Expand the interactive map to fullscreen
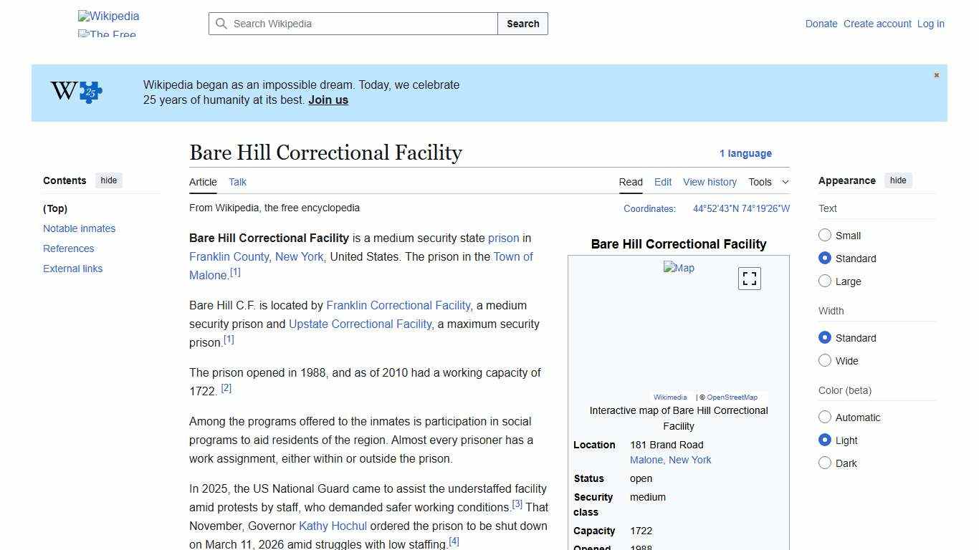 click(x=749, y=278)
